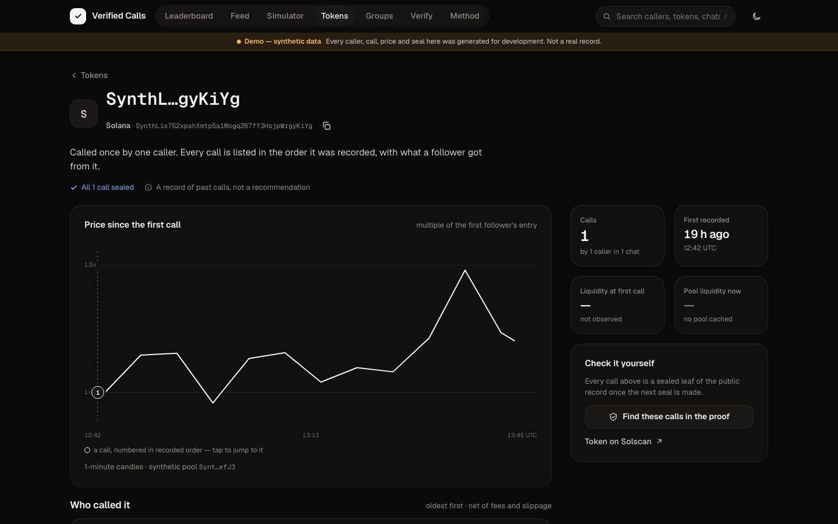Open the Feed tab

click(x=240, y=16)
